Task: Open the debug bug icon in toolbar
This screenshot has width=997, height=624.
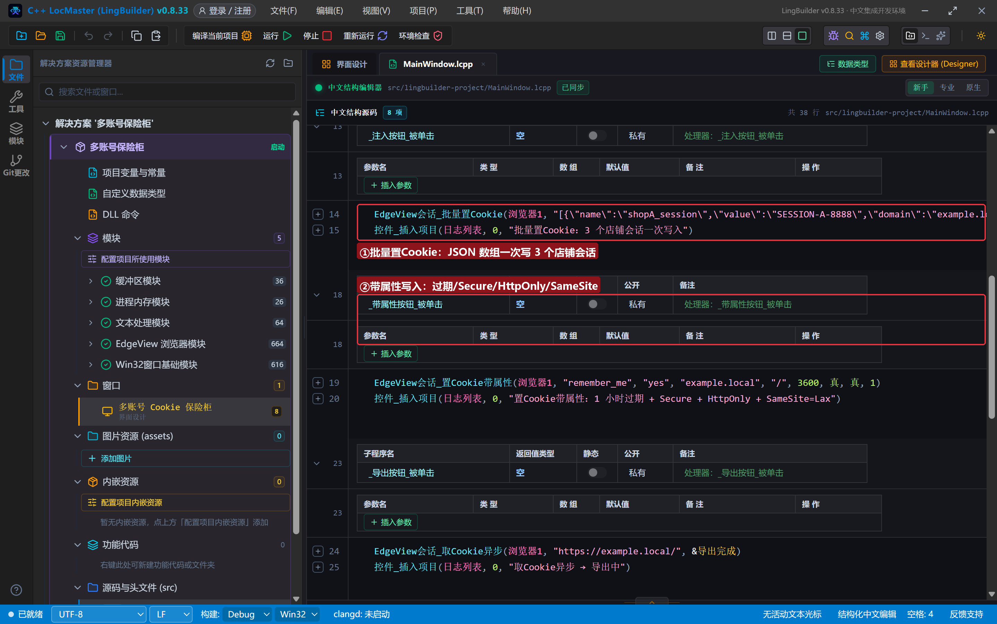Action: [833, 36]
